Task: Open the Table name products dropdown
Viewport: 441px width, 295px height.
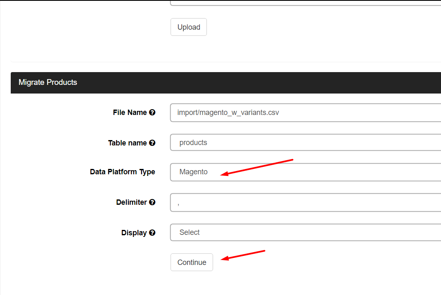Action: coord(306,142)
